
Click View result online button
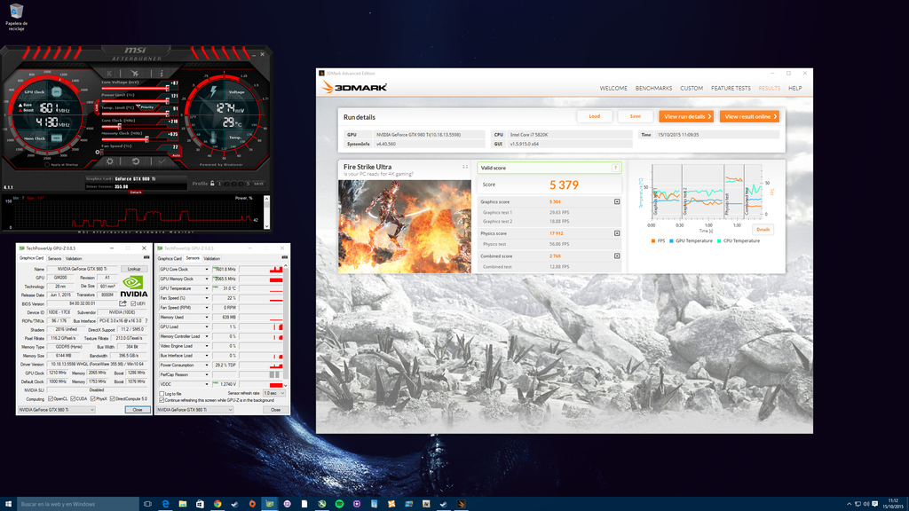click(x=749, y=116)
